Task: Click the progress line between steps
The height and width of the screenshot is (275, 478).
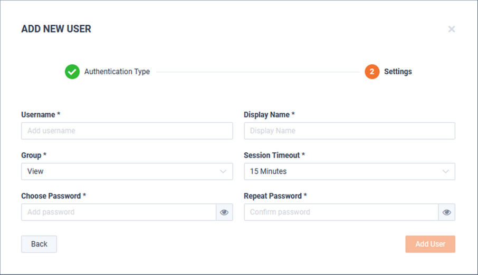Action: coord(257,72)
